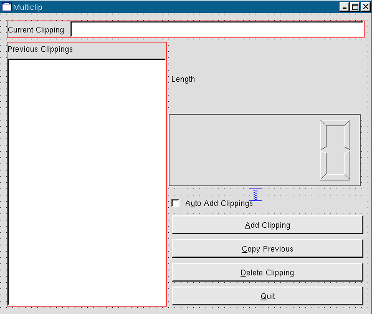Maximize the Multiclip window
This screenshot has height=314, width=372.
pyautogui.click(x=355, y=7)
